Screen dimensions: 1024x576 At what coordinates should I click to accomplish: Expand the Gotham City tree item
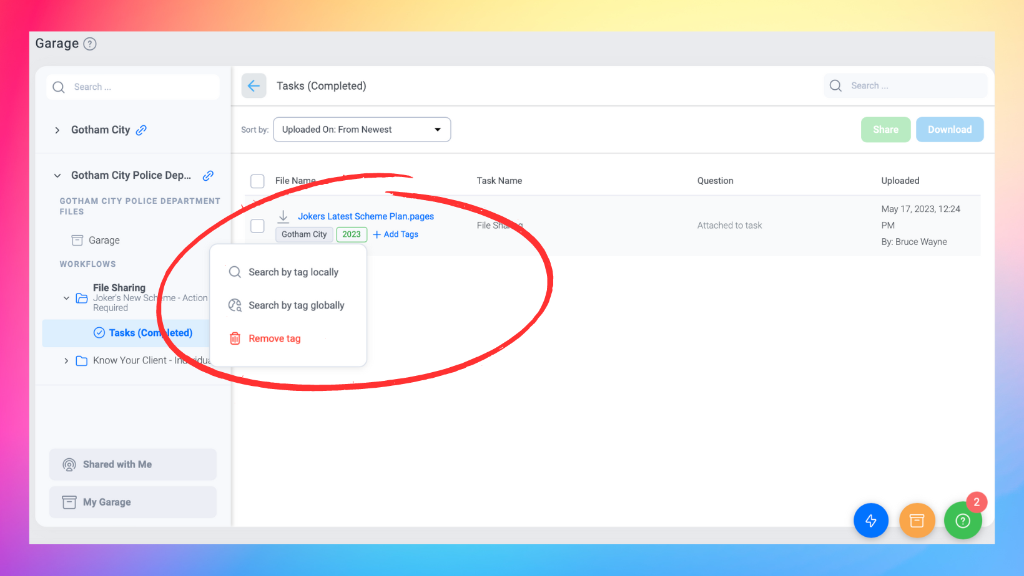click(57, 130)
